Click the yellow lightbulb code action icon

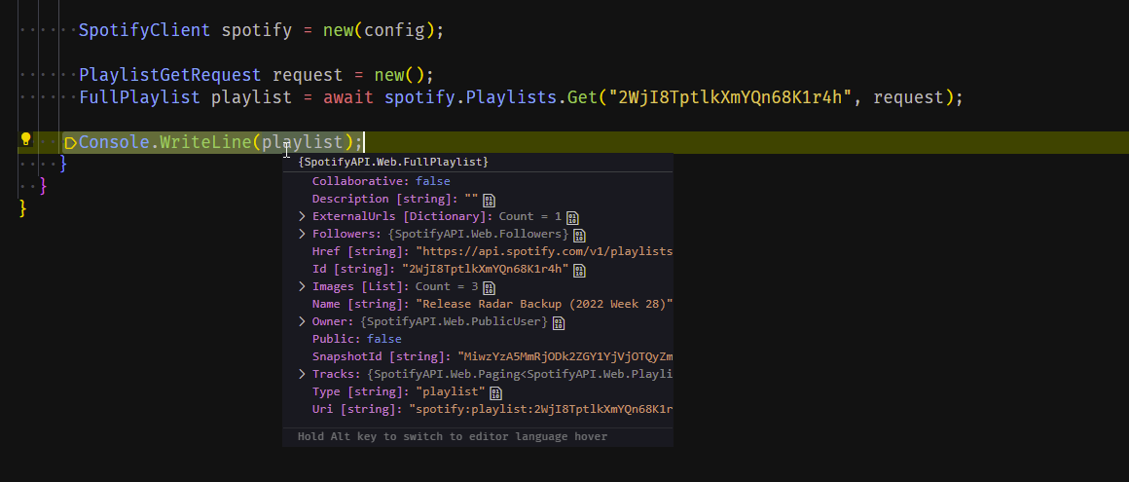pyautogui.click(x=25, y=139)
